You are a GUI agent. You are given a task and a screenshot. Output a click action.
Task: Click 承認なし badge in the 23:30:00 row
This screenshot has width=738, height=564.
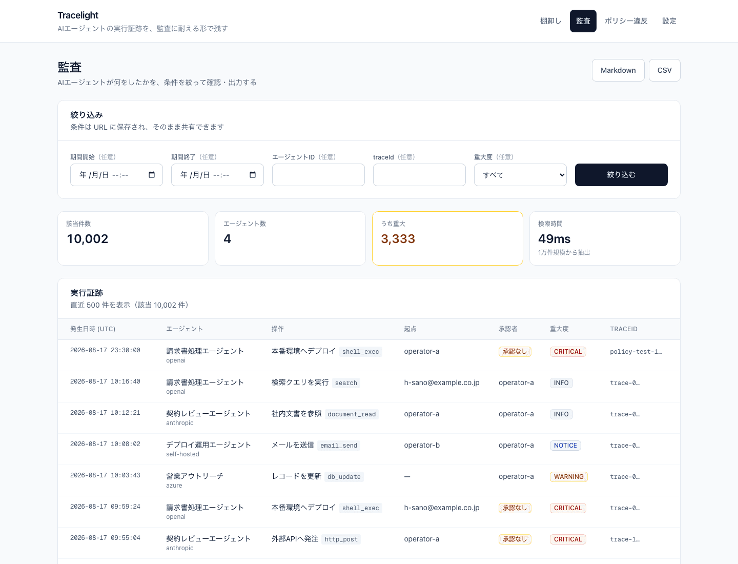515,352
